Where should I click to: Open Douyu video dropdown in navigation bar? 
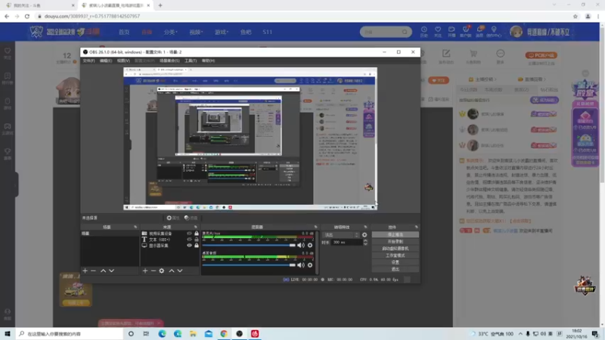tap(196, 32)
